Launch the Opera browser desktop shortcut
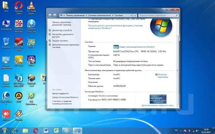 pos(19,8)
